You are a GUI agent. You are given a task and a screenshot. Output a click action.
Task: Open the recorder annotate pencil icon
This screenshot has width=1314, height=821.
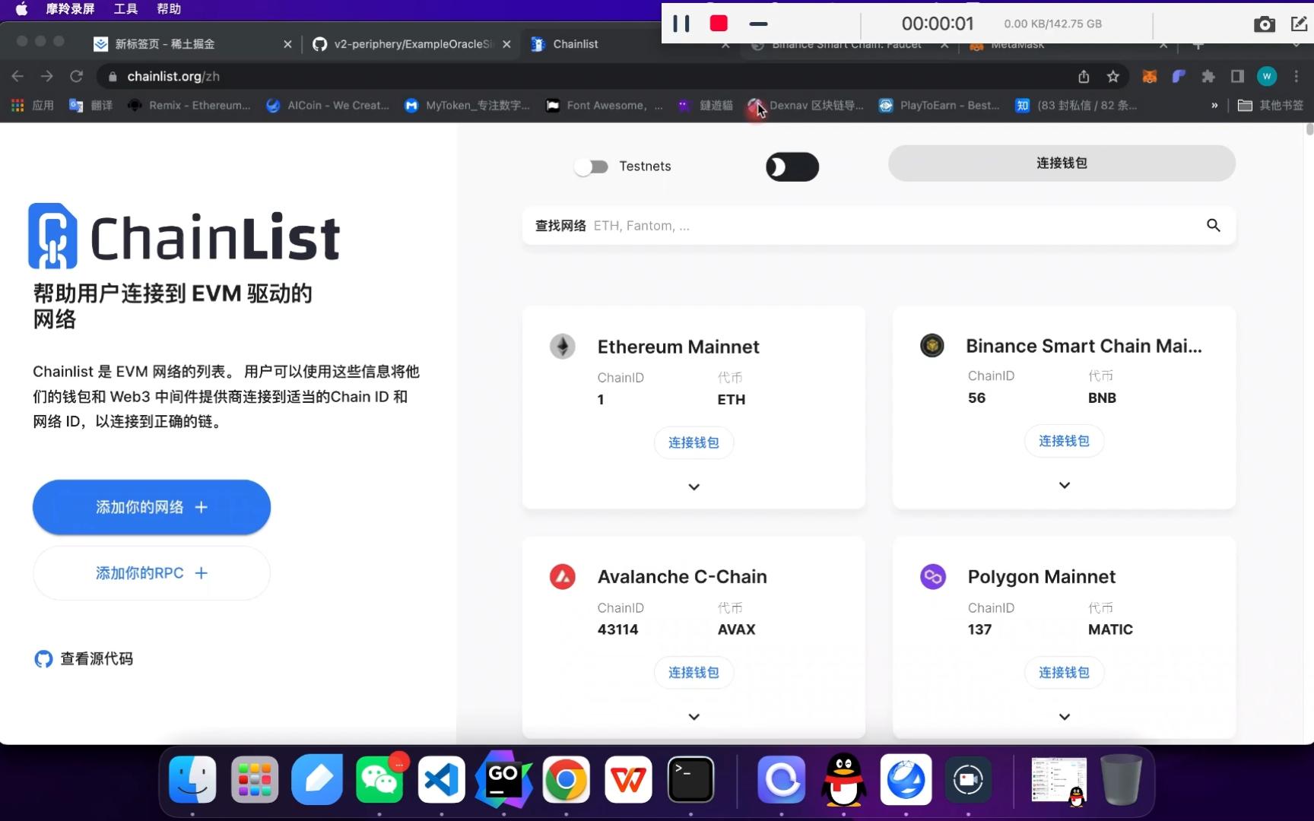click(1299, 24)
